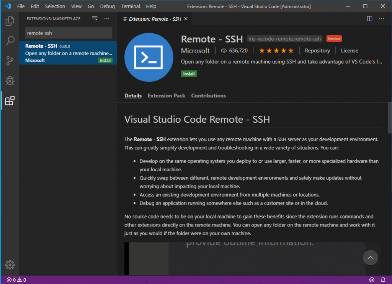
Task: Open the Repository link
Action: tap(317, 51)
